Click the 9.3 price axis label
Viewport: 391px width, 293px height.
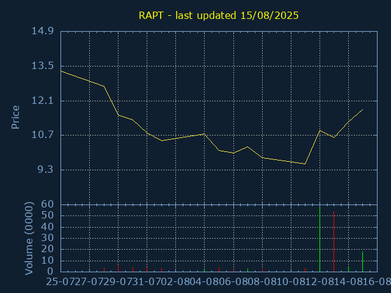(x=45, y=170)
